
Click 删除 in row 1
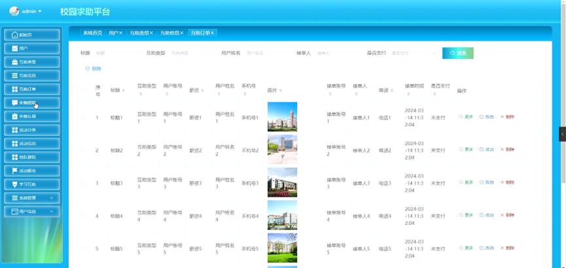coord(507,116)
